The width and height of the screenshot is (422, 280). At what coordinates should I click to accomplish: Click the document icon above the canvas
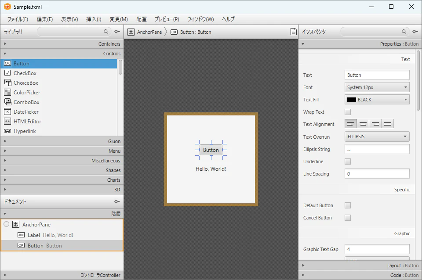[293, 32]
